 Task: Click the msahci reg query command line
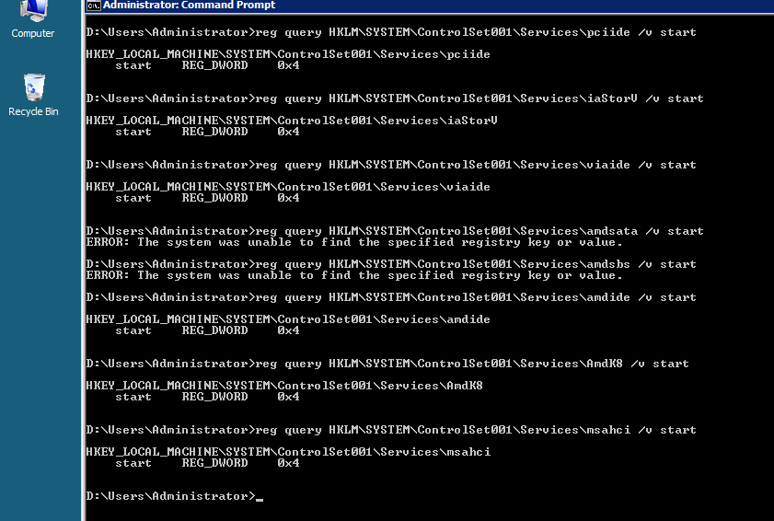pyautogui.click(x=391, y=430)
